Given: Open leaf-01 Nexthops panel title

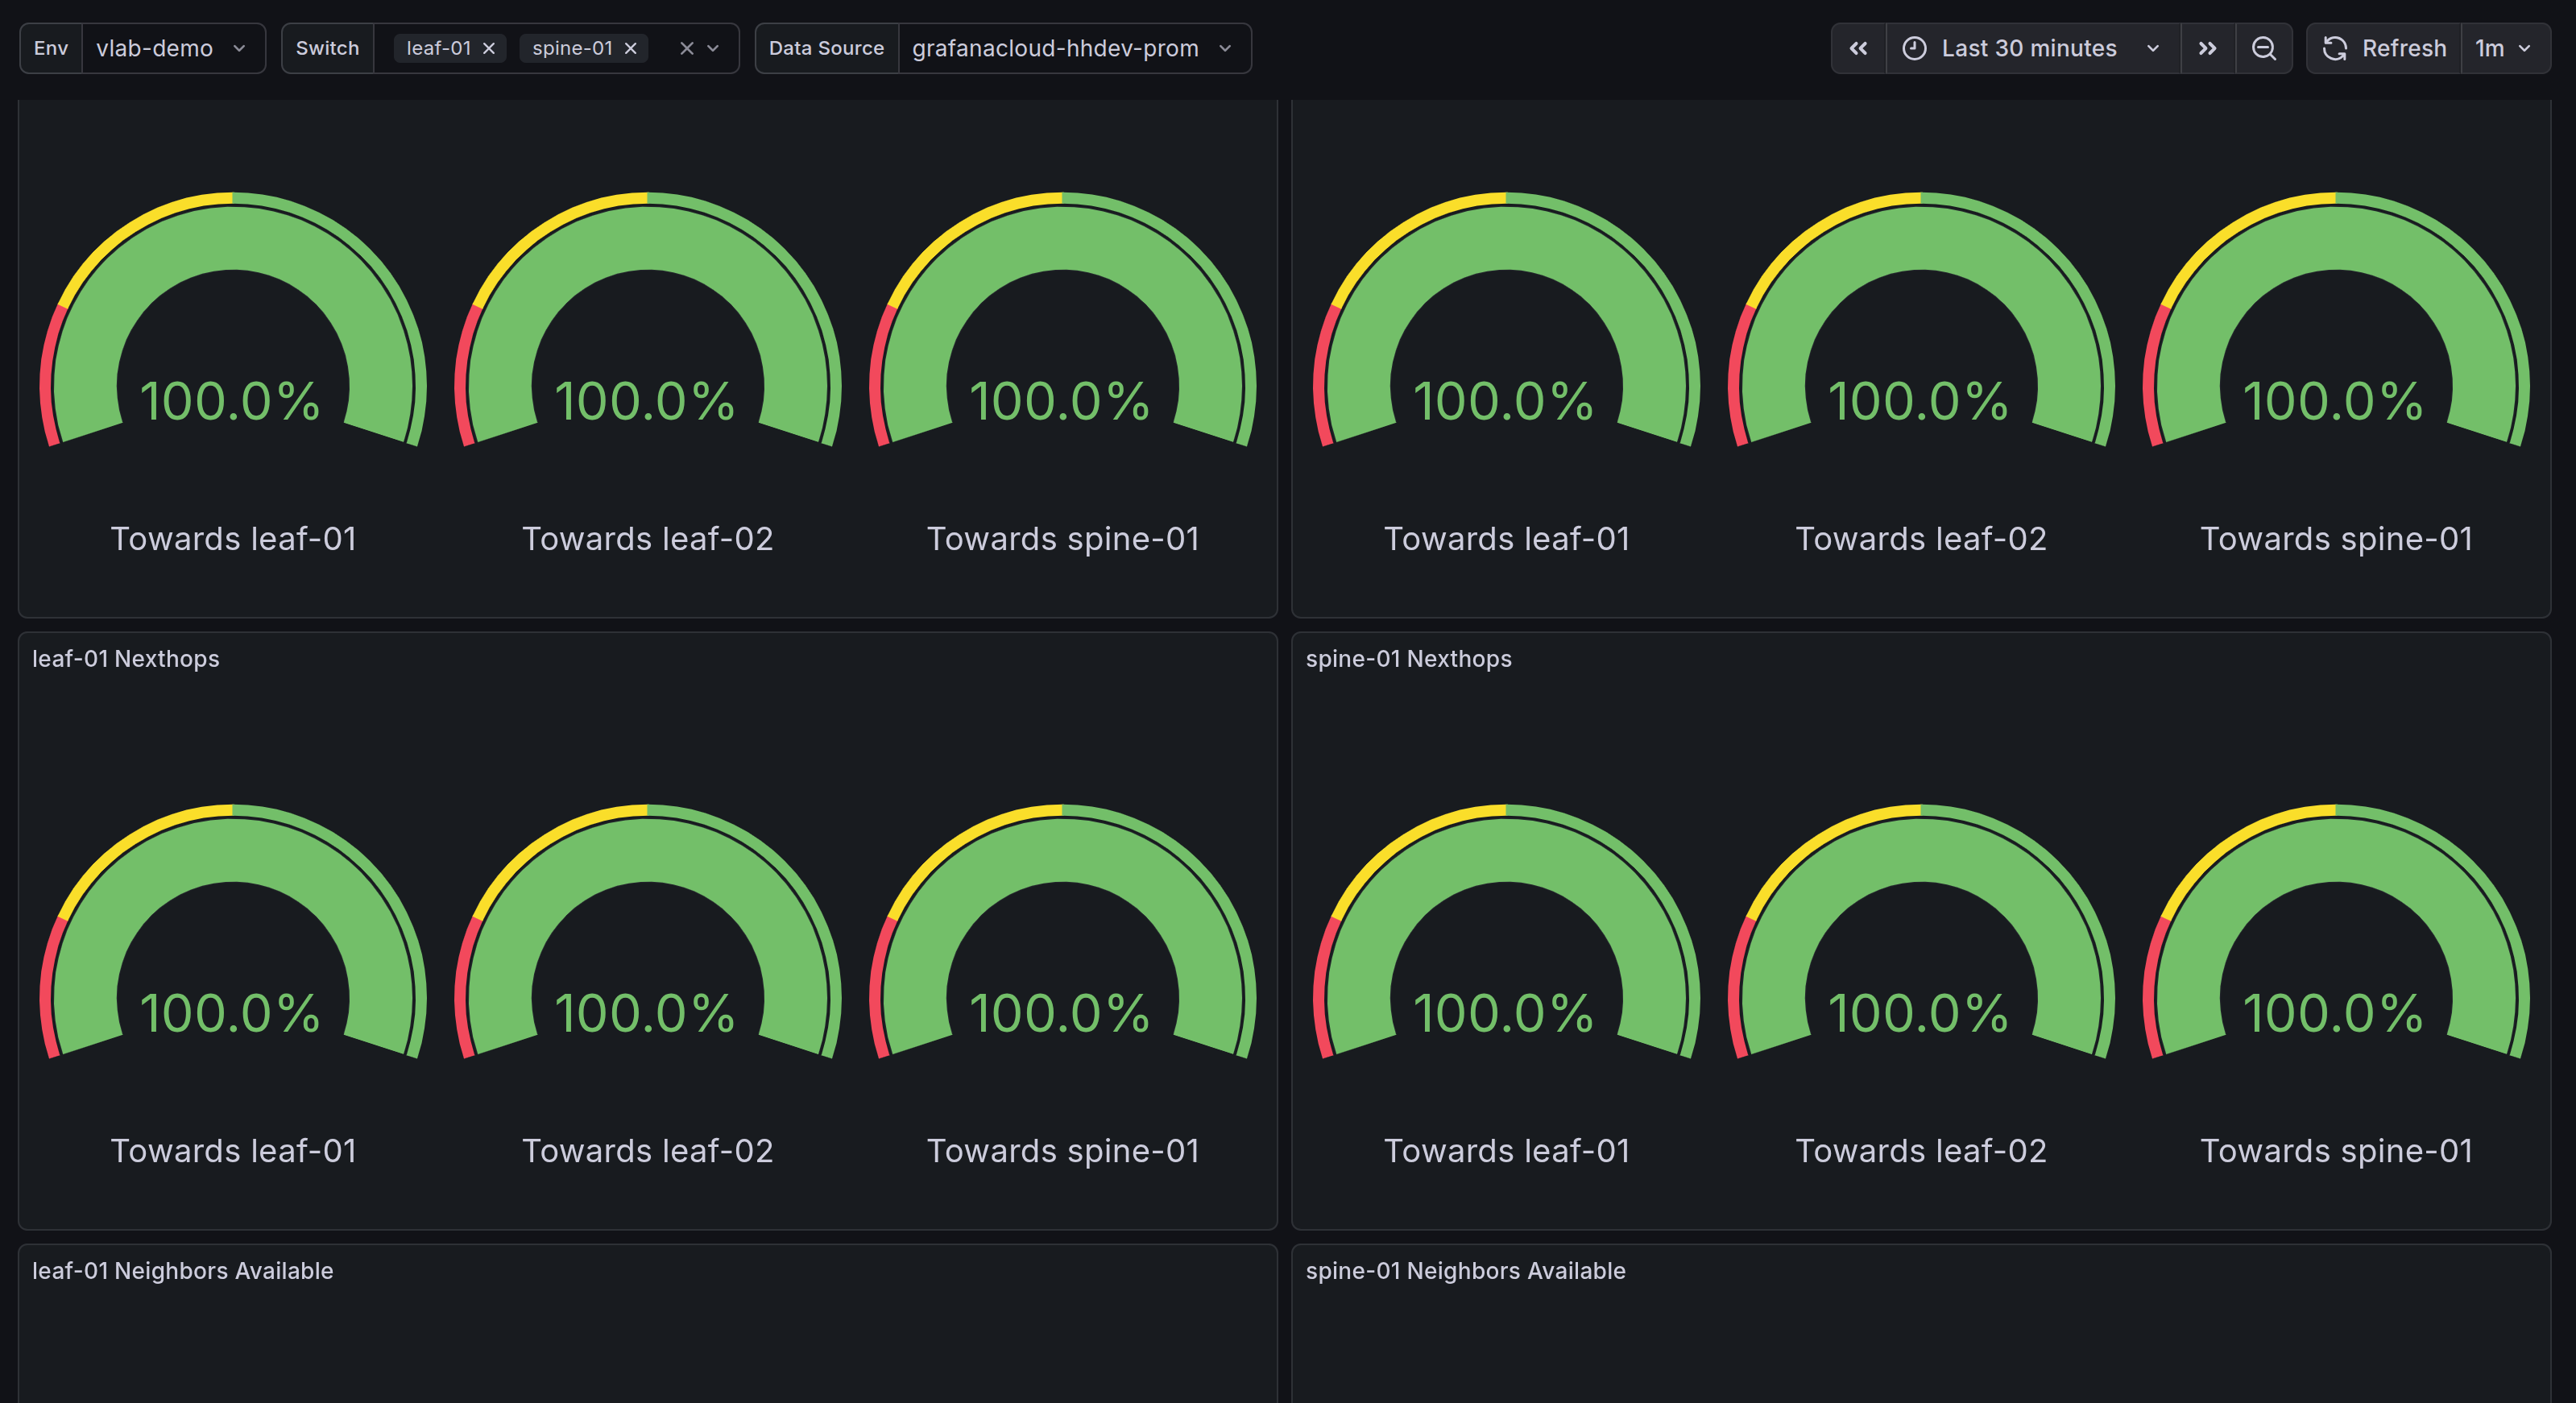Looking at the screenshot, I should click(125, 658).
